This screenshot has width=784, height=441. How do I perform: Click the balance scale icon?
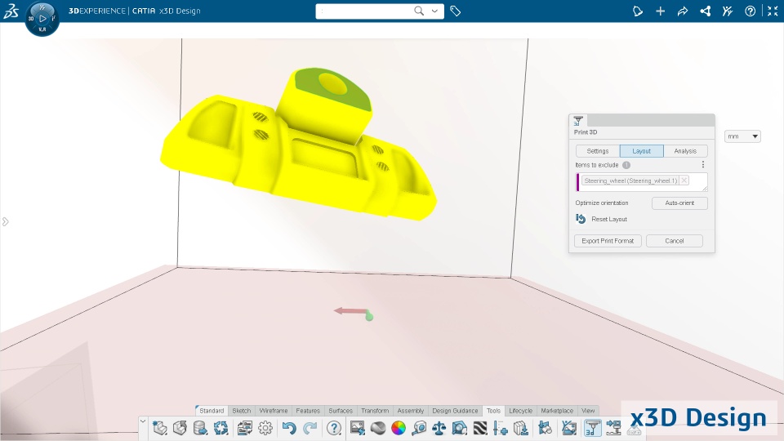(439, 428)
